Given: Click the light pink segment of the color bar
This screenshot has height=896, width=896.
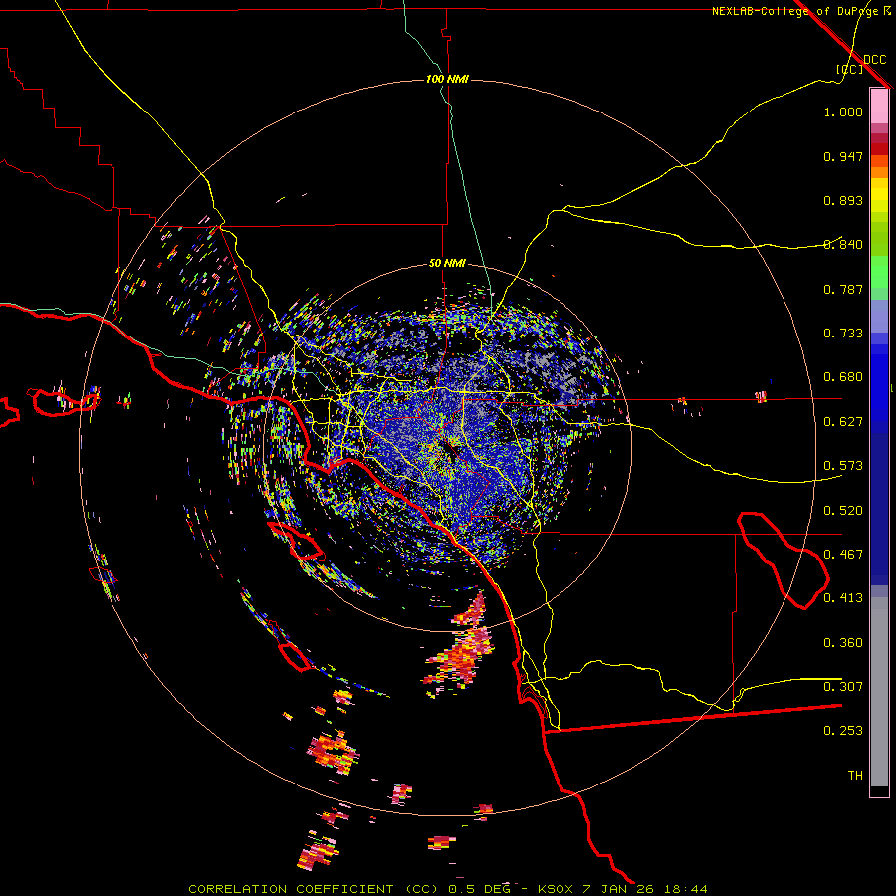Looking at the screenshot, I should pyautogui.click(x=879, y=107).
